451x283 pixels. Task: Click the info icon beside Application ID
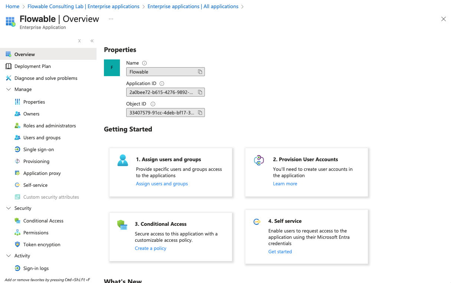click(162, 84)
